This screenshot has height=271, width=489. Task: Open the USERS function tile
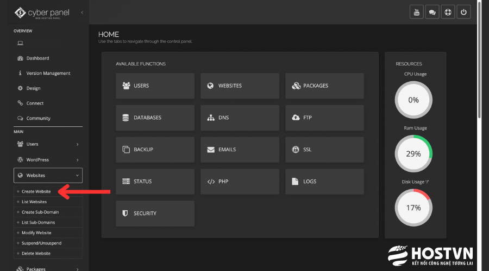(x=155, y=86)
